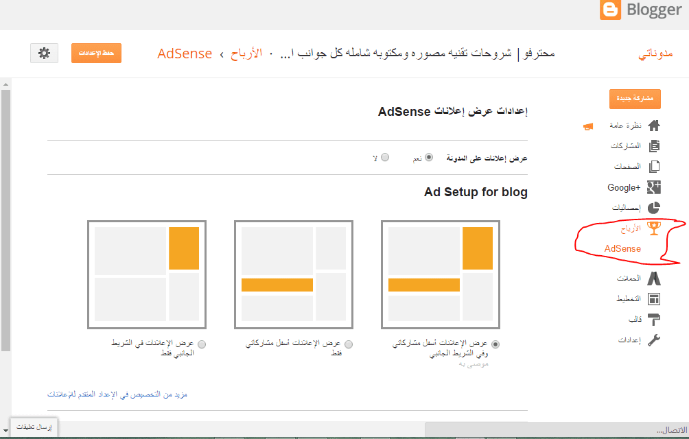Image resolution: width=689 pixels, height=439 pixels.
Task: Click the 'Ad Setup for blog' heading
Action: (x=476, y=192)
